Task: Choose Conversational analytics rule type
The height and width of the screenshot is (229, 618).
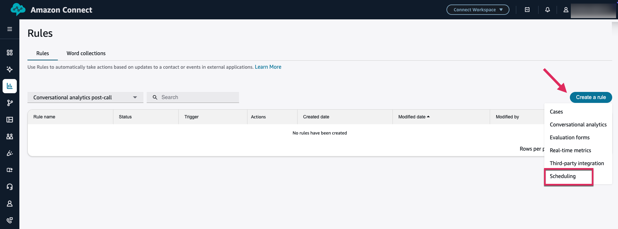Action: pos(578,124)
